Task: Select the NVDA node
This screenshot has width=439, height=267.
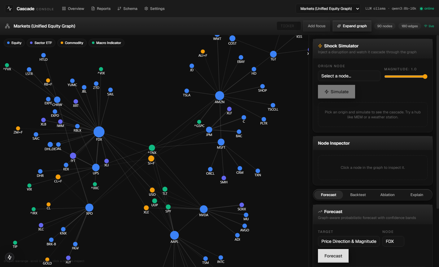Action: (x=204, y=209)
